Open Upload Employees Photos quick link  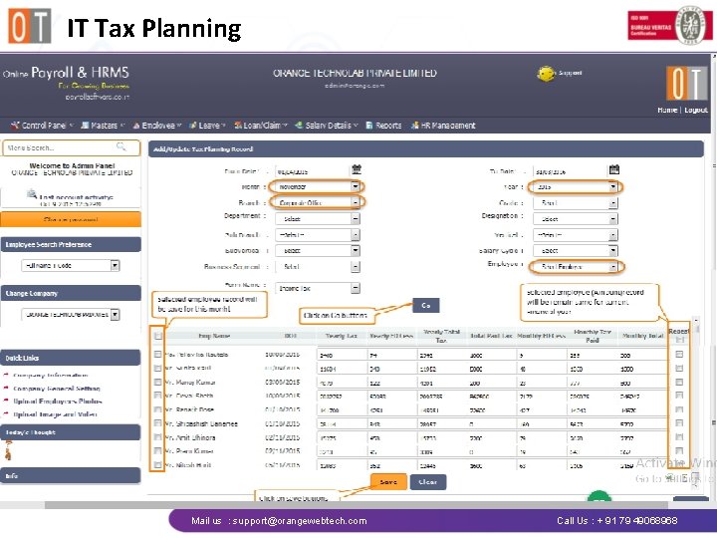[57, 402]
